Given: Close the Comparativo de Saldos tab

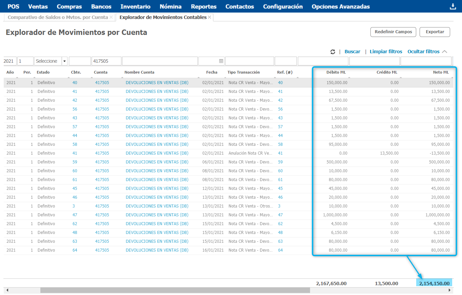Looking at the screenshot, I should pos(111,17).
